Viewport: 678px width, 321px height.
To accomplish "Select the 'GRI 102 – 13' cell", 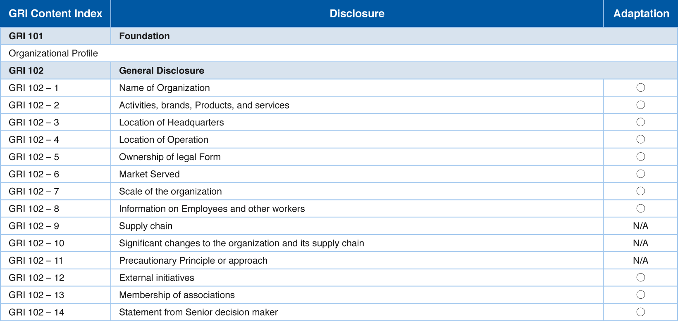I will [55, 295].
